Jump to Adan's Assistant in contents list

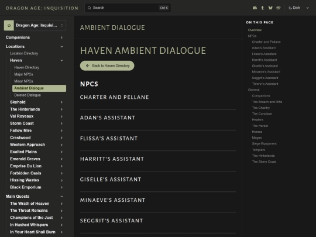click(x=264, y=48)
